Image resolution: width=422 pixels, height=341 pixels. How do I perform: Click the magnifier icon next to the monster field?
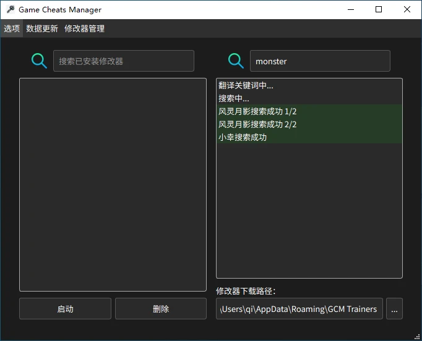tap(236, 61)
